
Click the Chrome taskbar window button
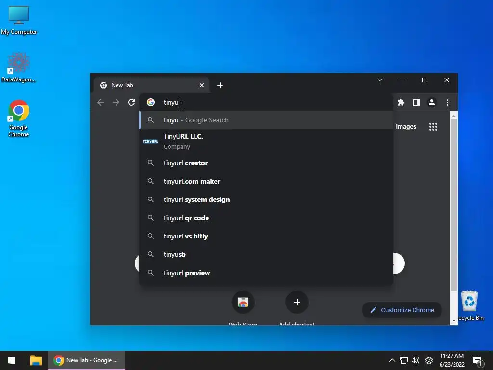coord(87,360)
